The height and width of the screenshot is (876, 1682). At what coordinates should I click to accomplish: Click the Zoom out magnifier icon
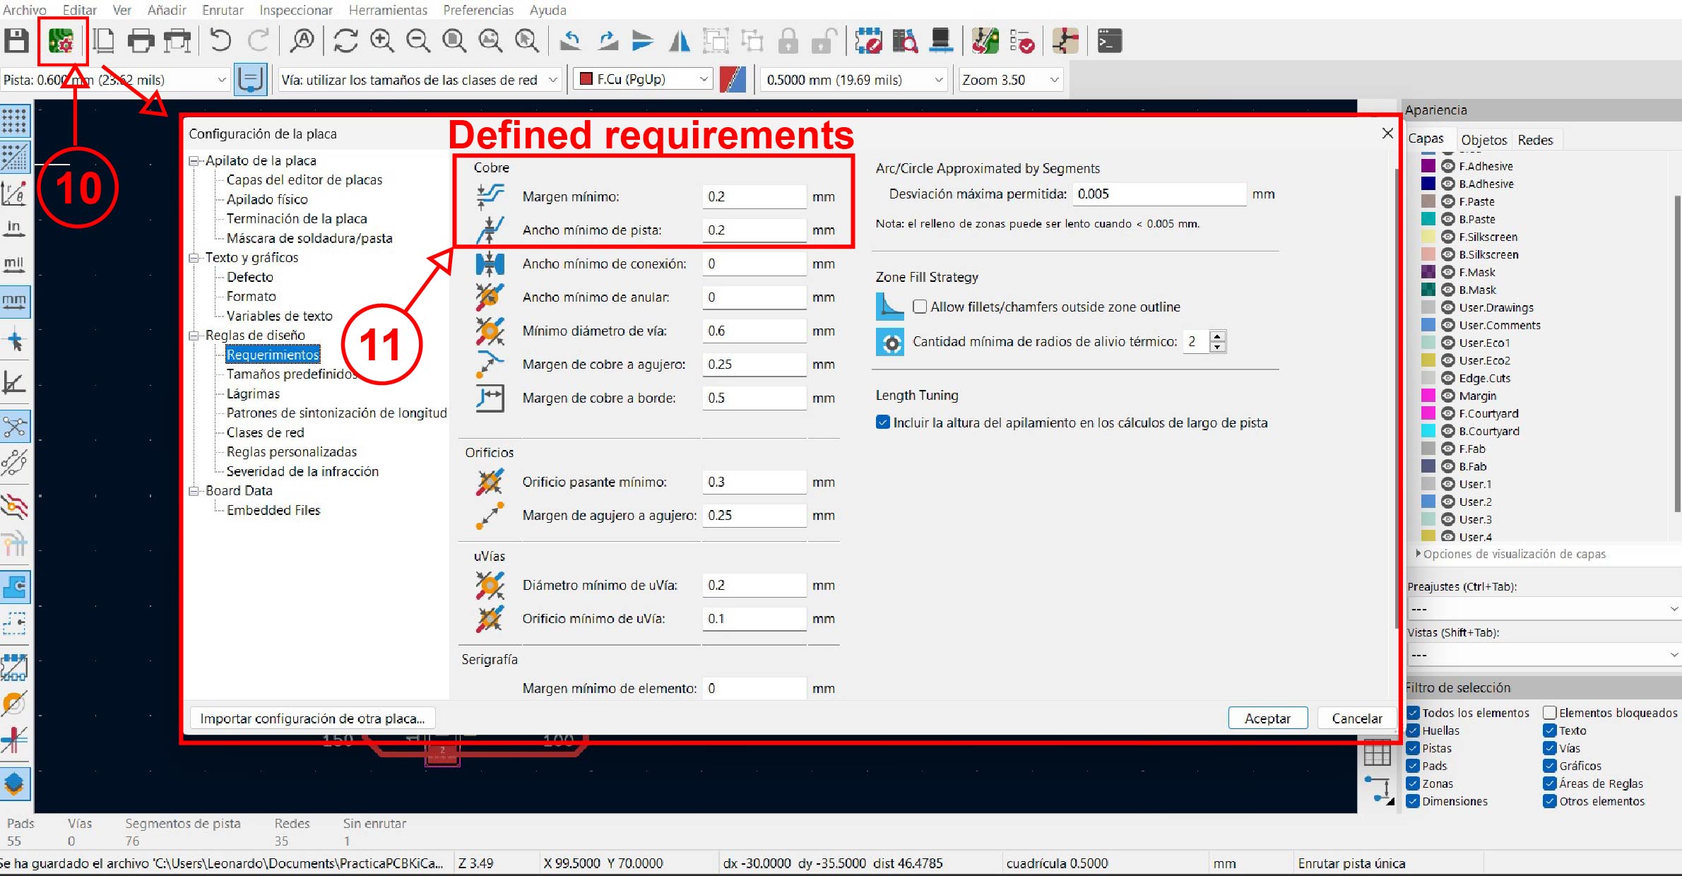pos(418,41)
